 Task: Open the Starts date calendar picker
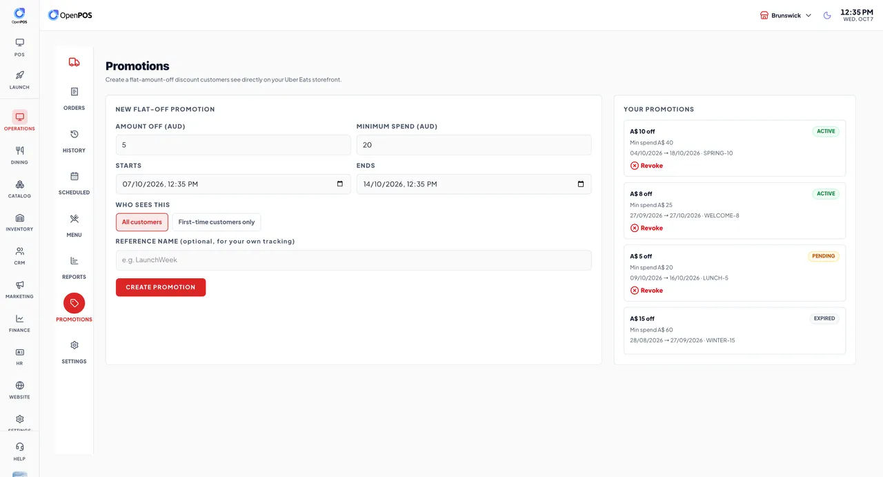point(340,184)
